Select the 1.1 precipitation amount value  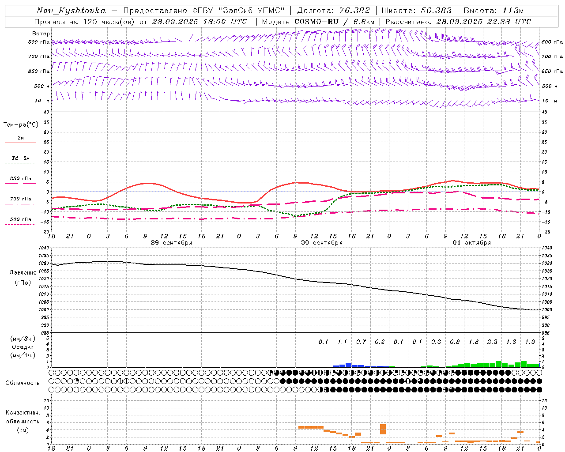coord(342,342)
